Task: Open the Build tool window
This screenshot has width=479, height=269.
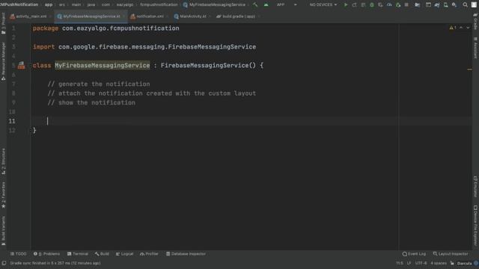Action: click(x=102, y=254)
